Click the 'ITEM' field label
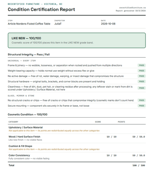 pos(10,21)
